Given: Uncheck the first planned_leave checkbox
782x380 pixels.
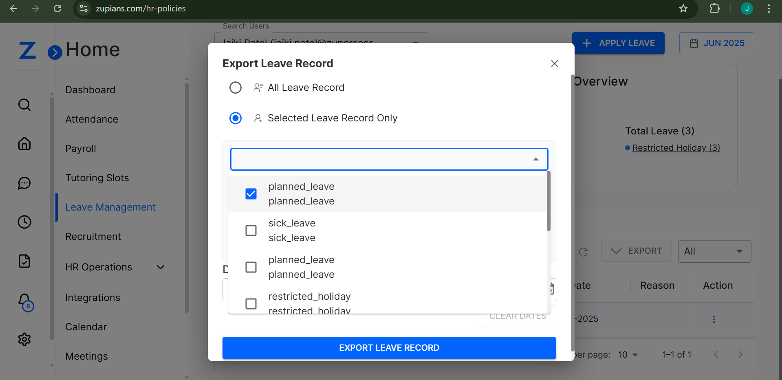Looking at the screenshot, I should [x=251, y=193].
